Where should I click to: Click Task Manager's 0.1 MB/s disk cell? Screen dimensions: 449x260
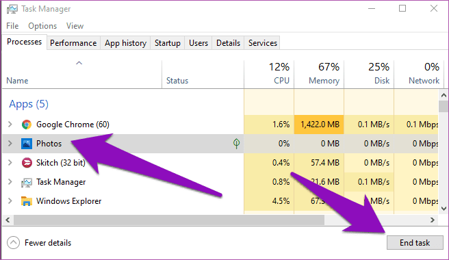coord(369,182)
